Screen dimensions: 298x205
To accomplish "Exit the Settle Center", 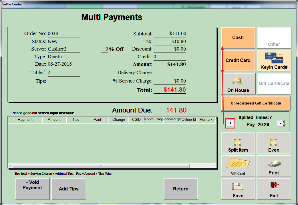I will 274,189.
